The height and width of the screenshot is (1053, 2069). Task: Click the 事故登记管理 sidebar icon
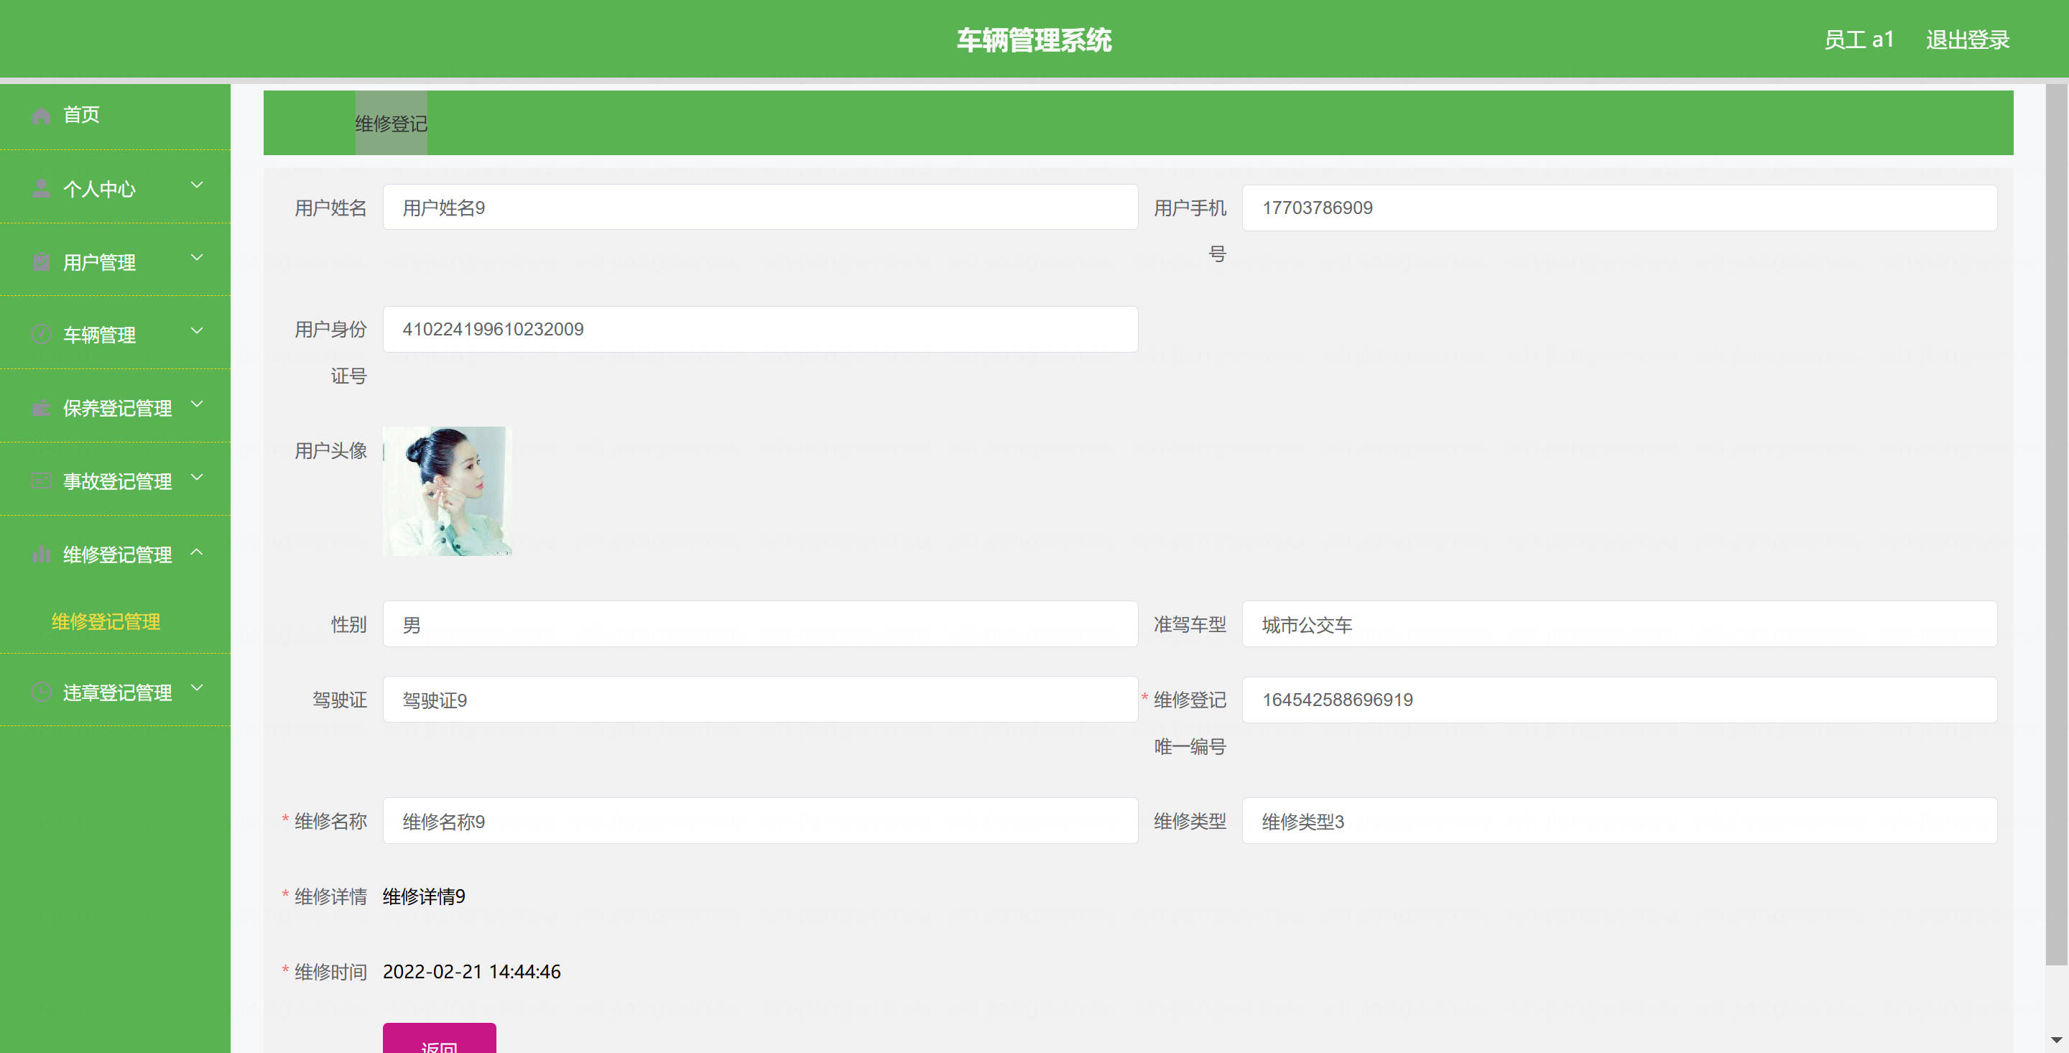click(42, 481)
